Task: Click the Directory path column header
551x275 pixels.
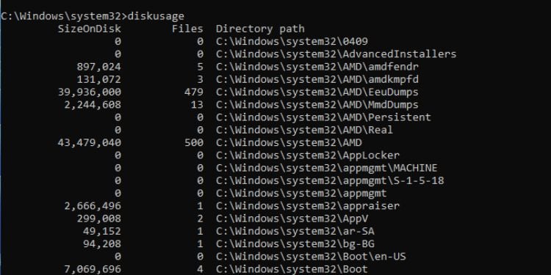Action: click(x=260, y=29)
